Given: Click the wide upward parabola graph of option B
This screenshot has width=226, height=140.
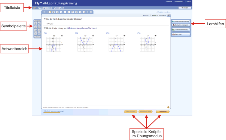Looking at the screenshot, I should coord(85,44).
